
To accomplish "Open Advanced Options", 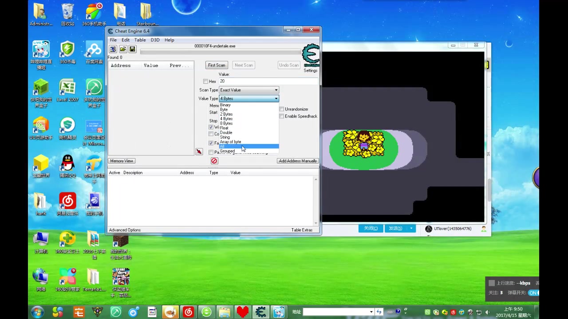I will (125, 230).
